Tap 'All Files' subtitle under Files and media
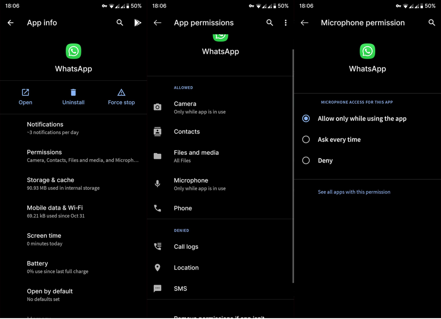The width and height of the screenshot is (441, 319). click(x=182, y=160)
